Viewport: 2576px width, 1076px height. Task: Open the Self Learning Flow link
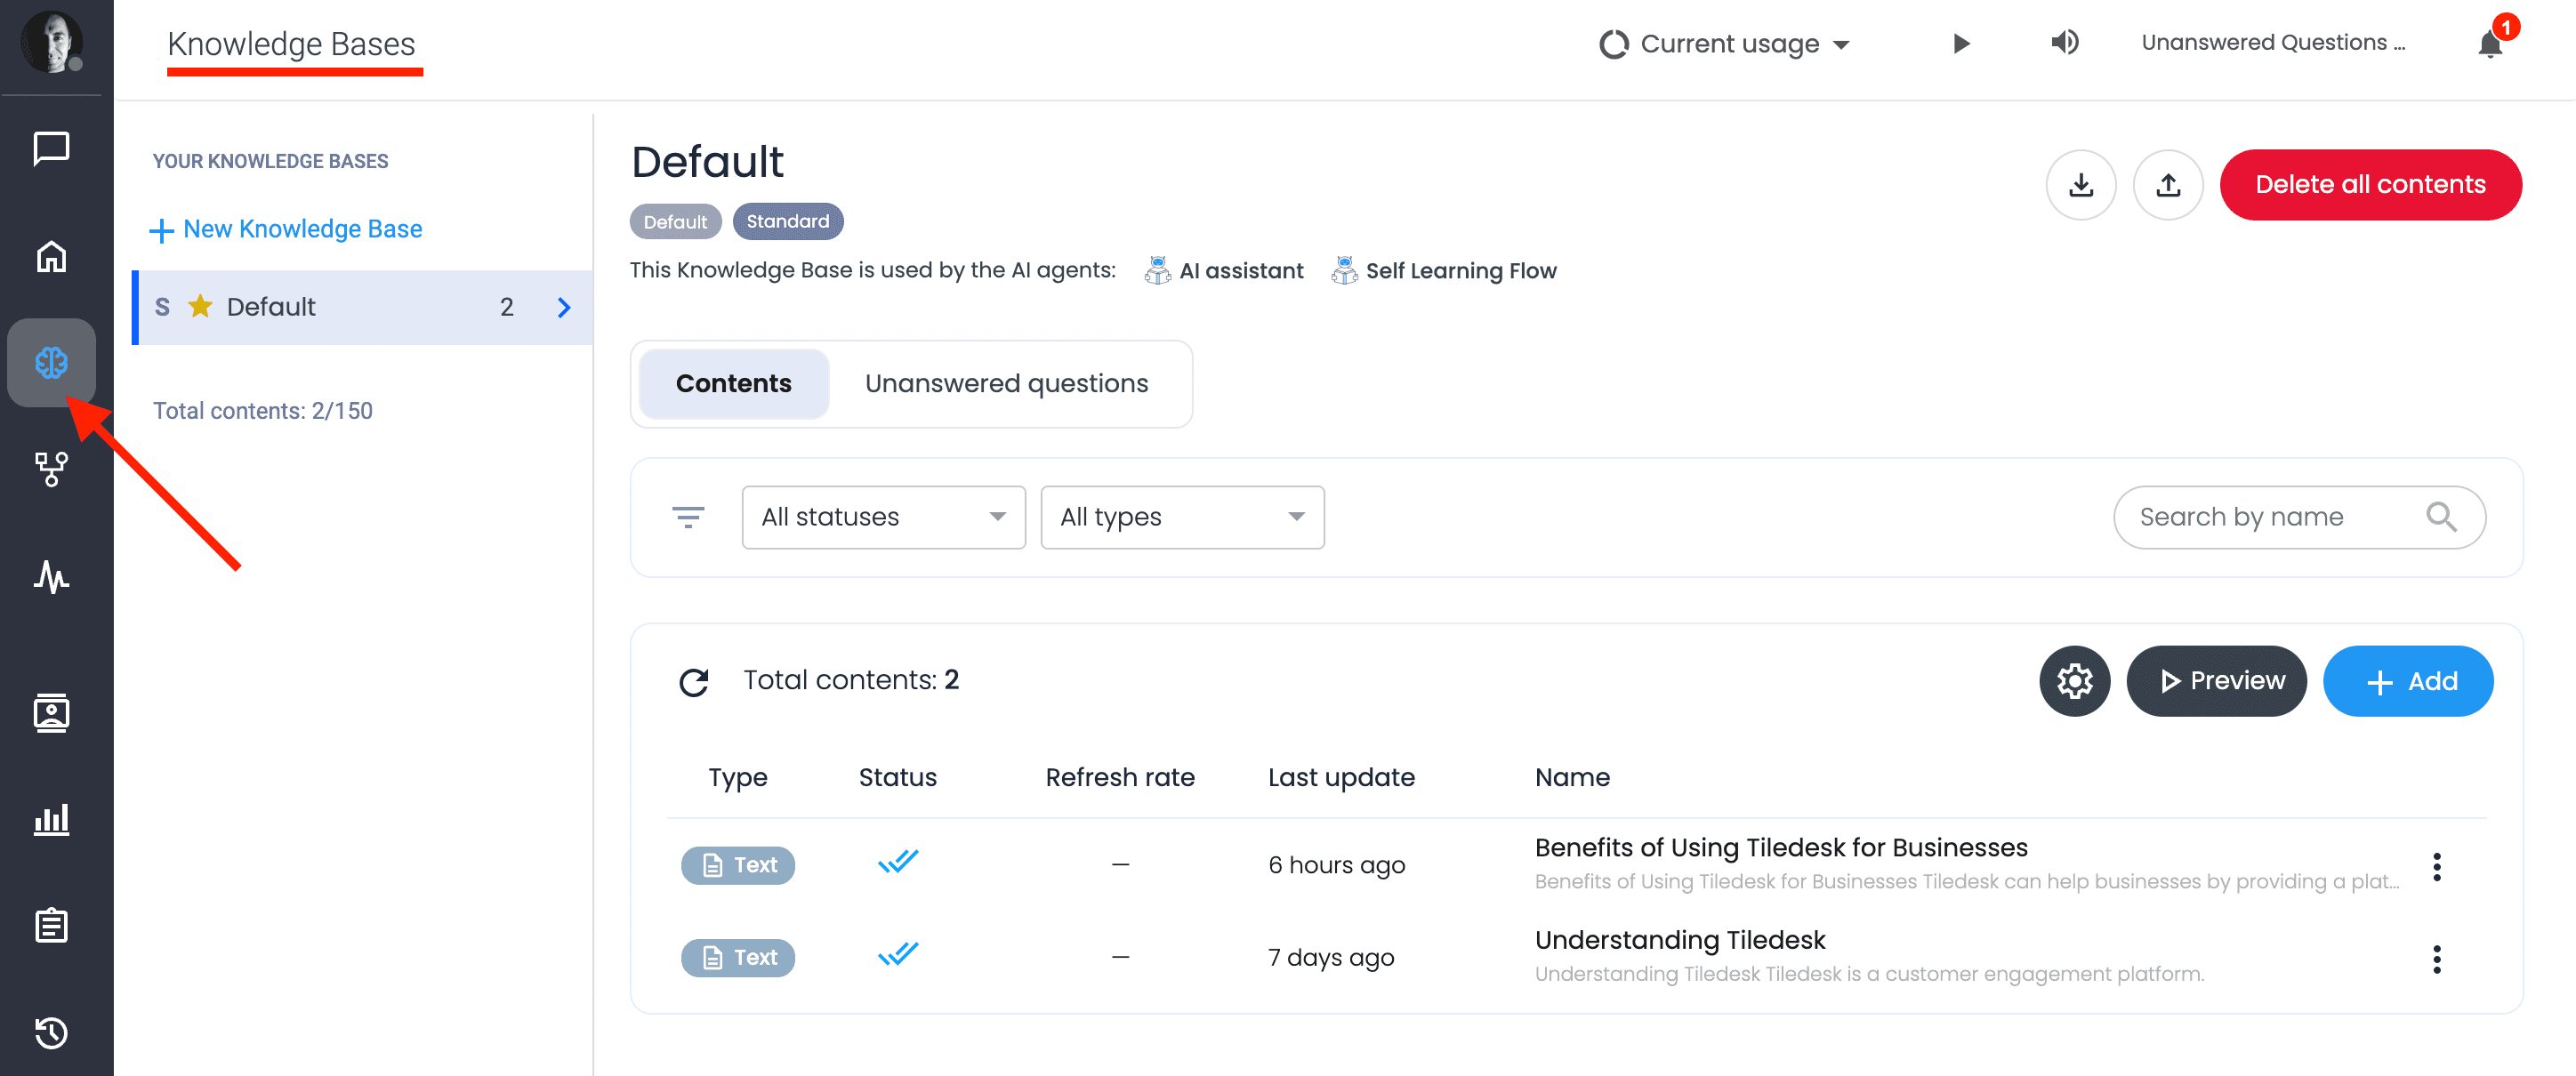[x=1461, y=270]
